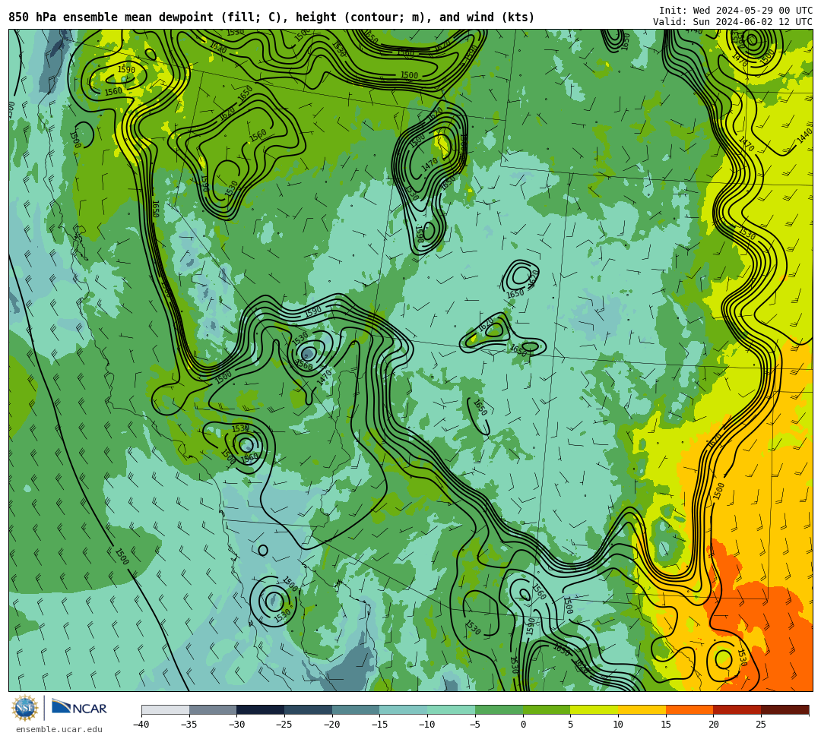Pick the yellow-green 5 to 10 swatch
Viewport: 821px width, 739px height.
tap(594, 709)
